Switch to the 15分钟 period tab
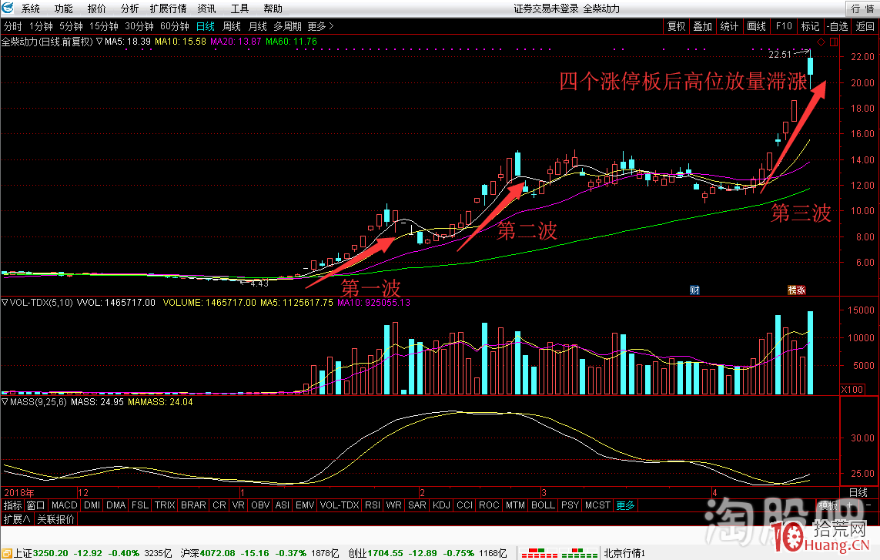Viewport: 880px width, 560px height. point(104,26)
